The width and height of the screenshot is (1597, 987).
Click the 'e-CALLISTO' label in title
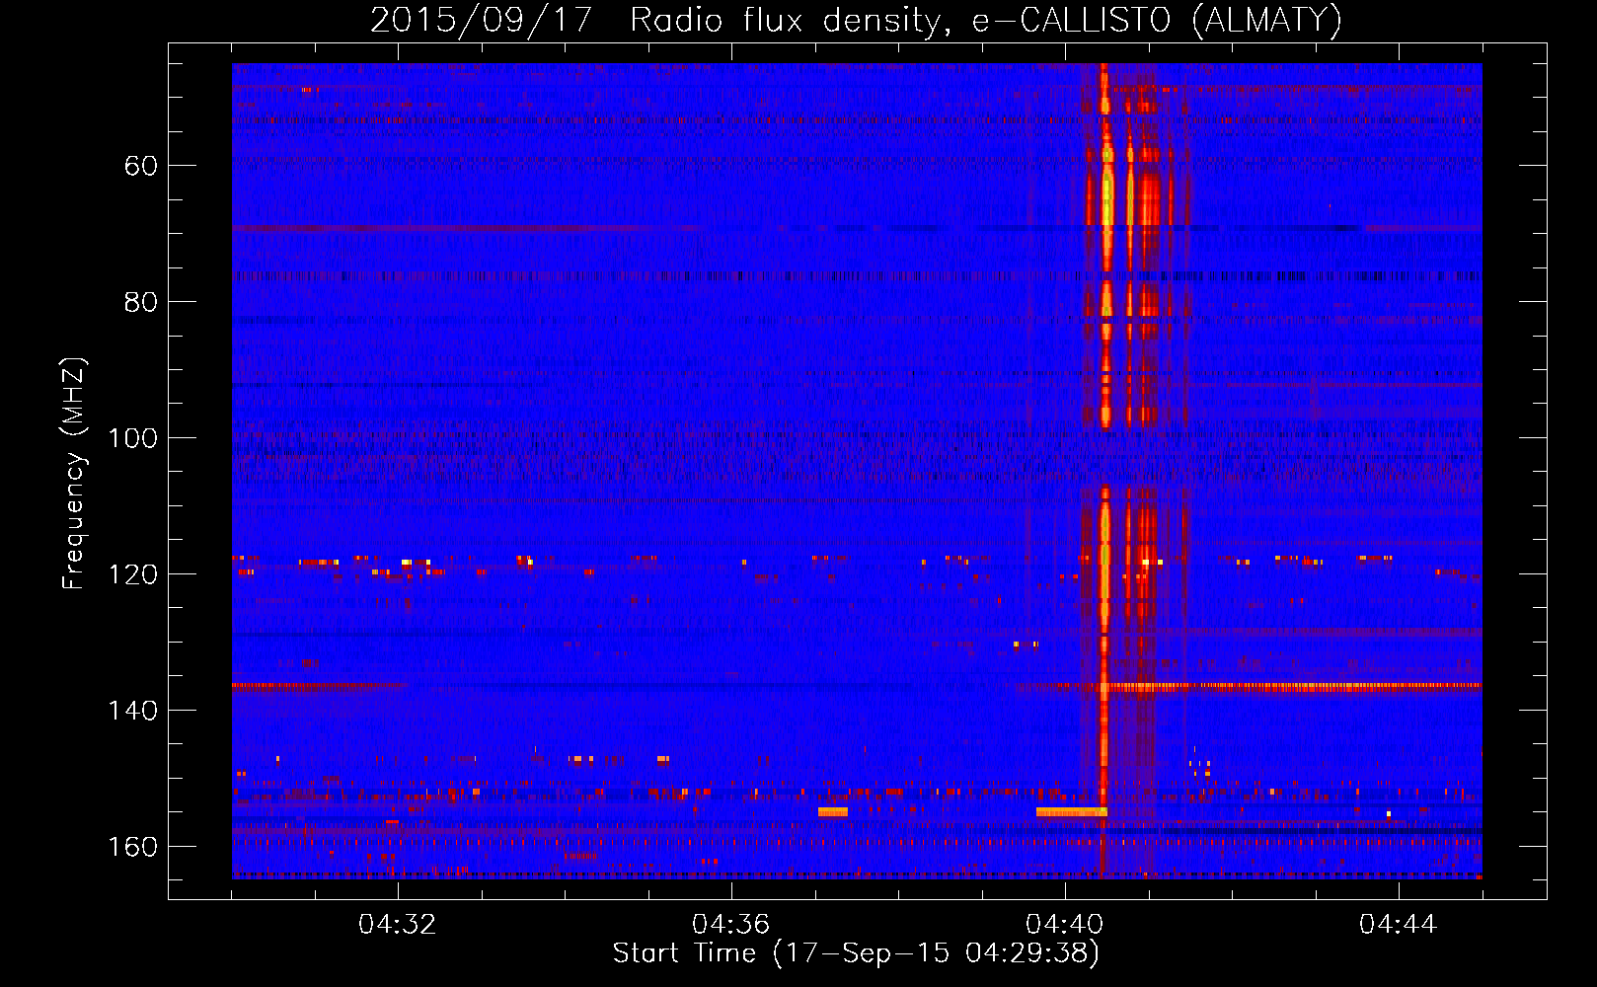pos(1071,20)
